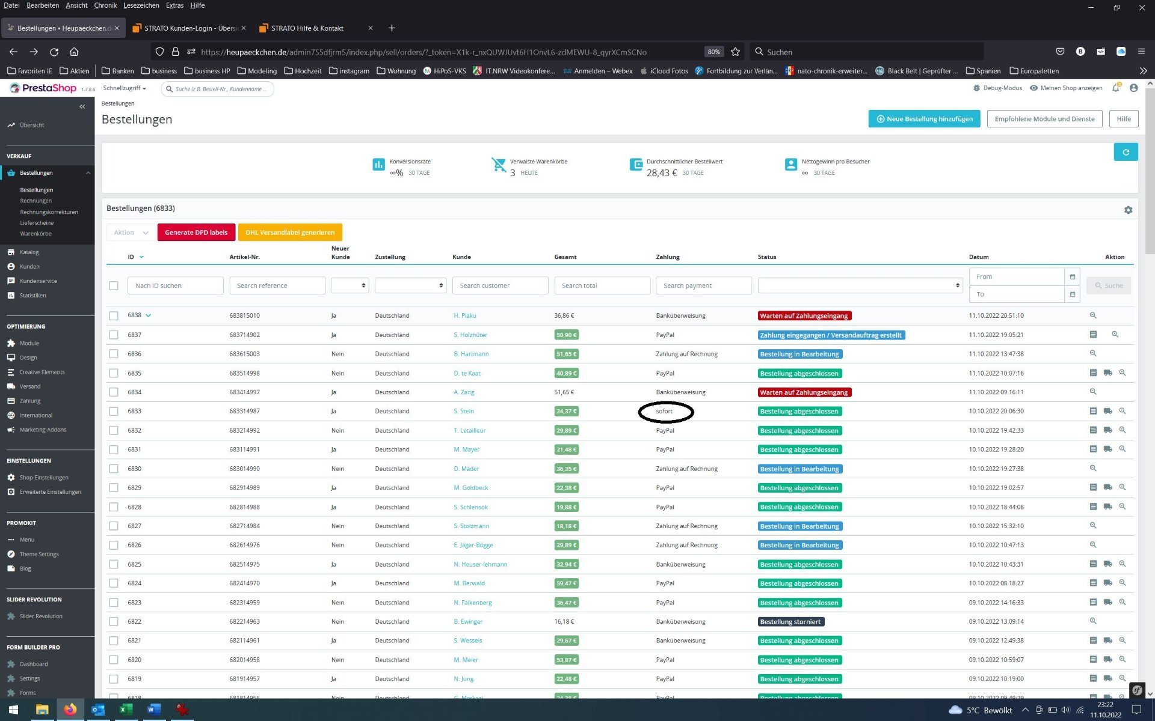Check the box for order 6837
The height and width of the screenshot is (721, 1155).
point(114,335)
